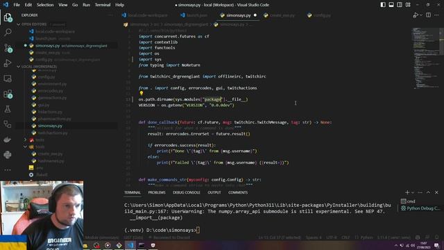
Task: Switch to launch.json editor tab
Action: pos(194,15)
